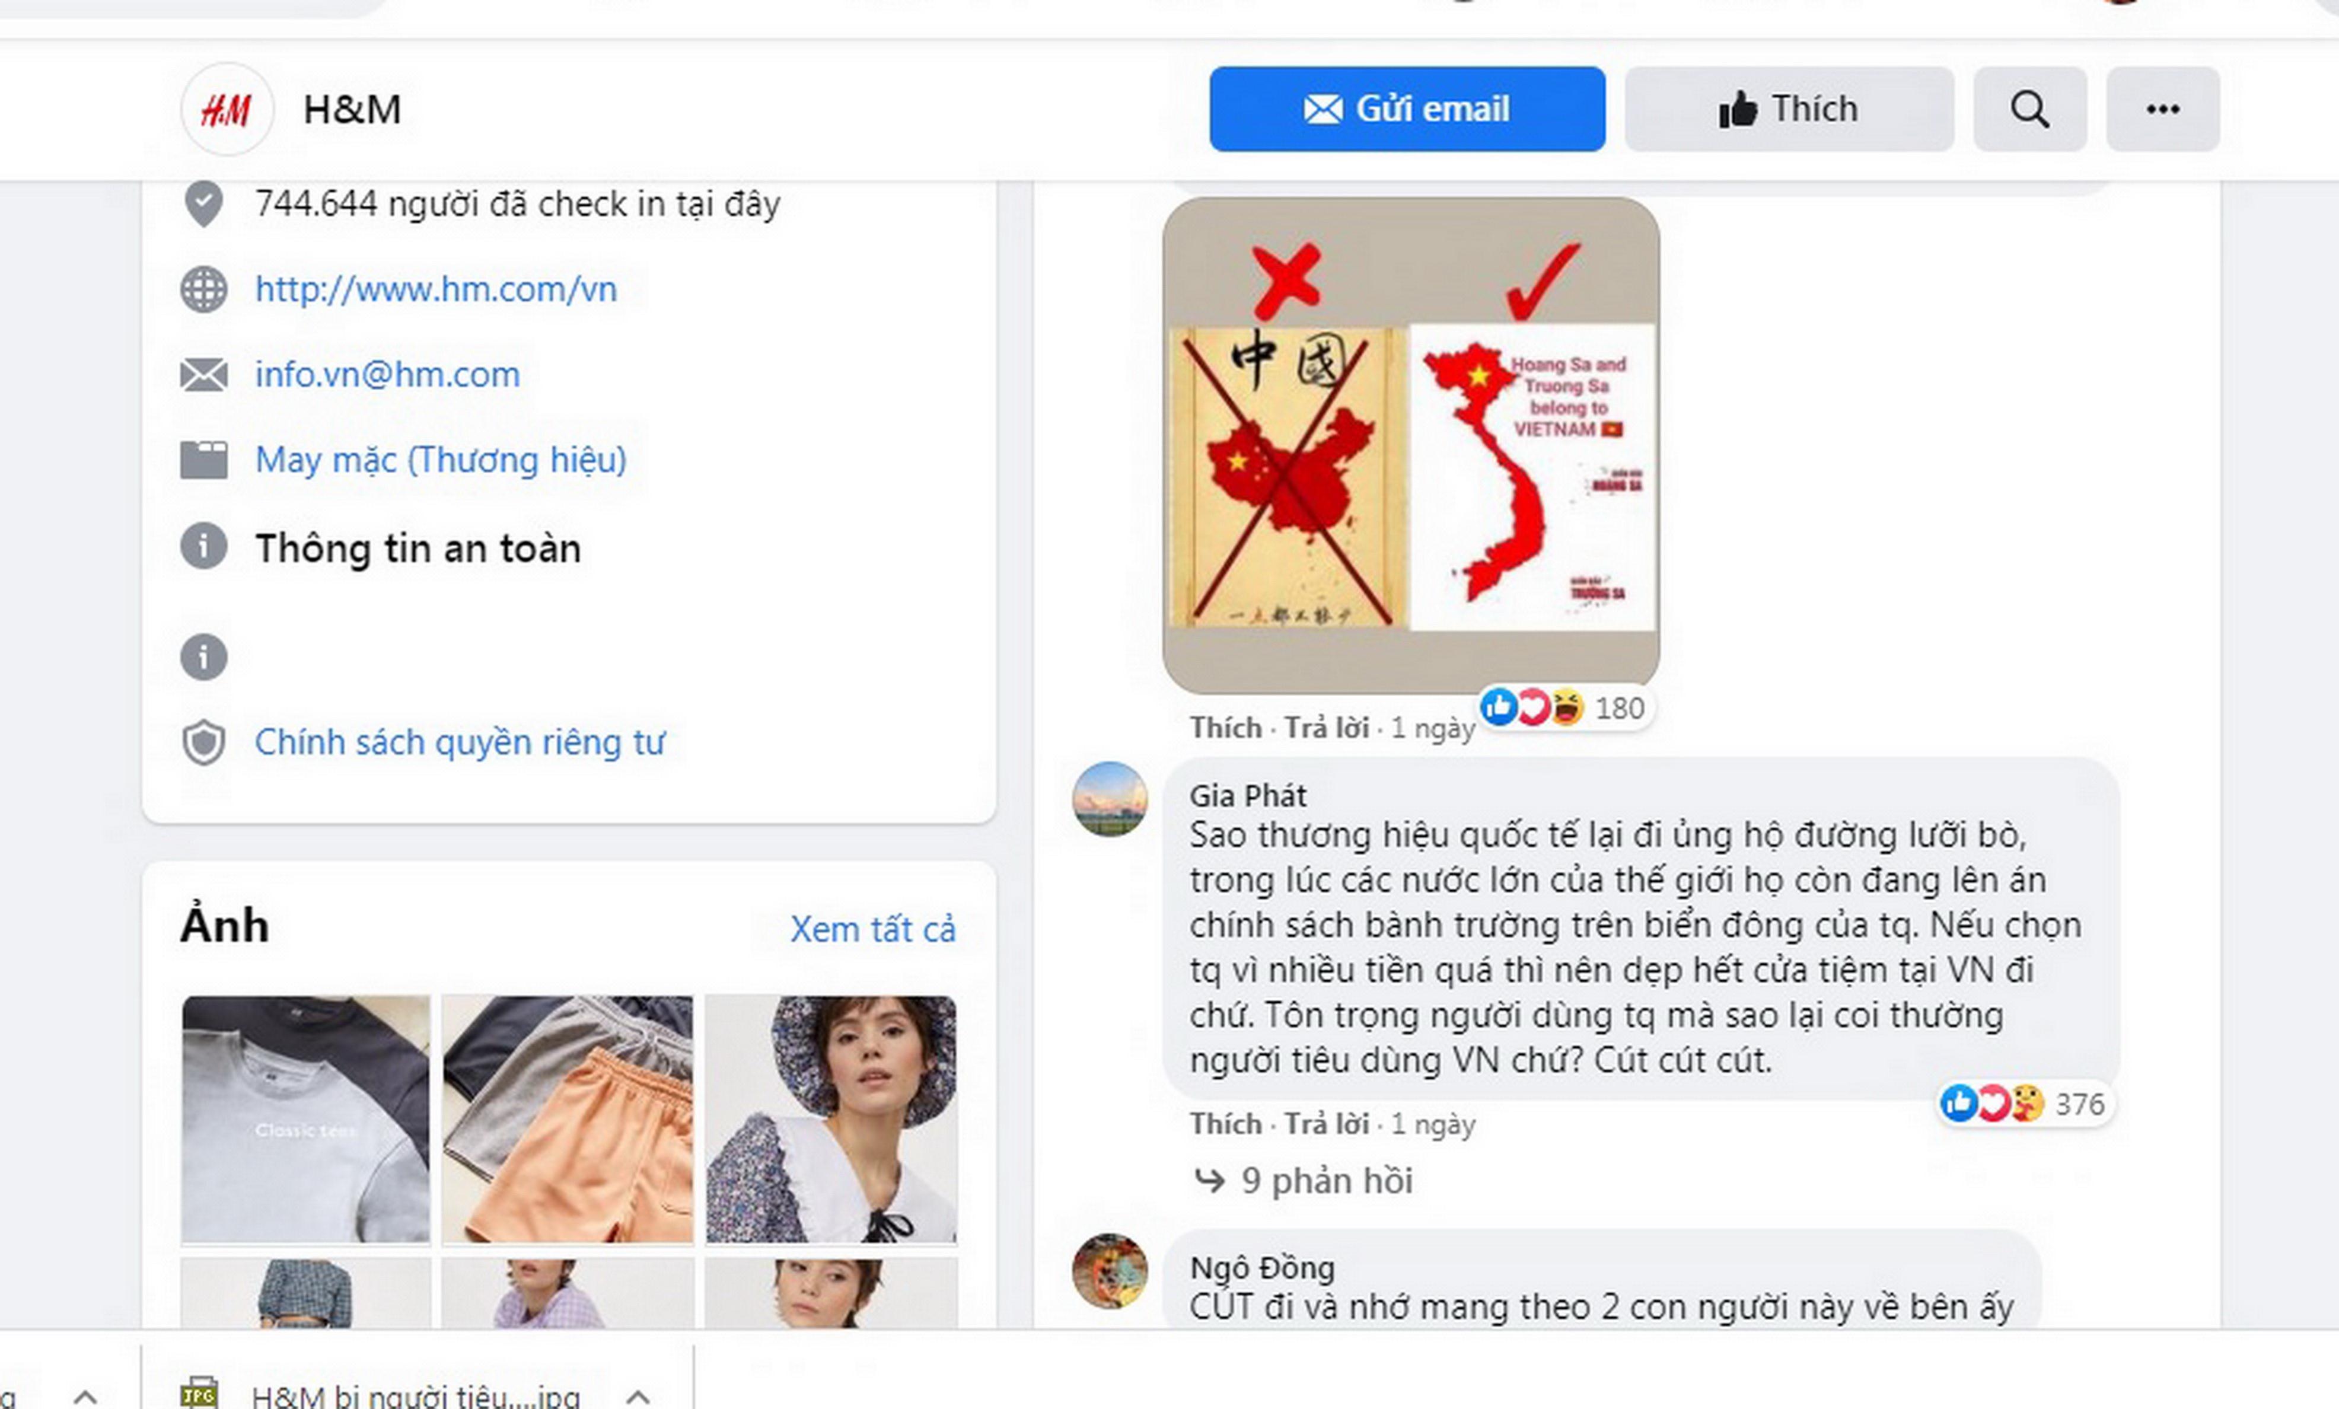Open May mặc (Thương hiệu) category link
The width and height of the screenshot is (2339, 1409).
(441, 460)
